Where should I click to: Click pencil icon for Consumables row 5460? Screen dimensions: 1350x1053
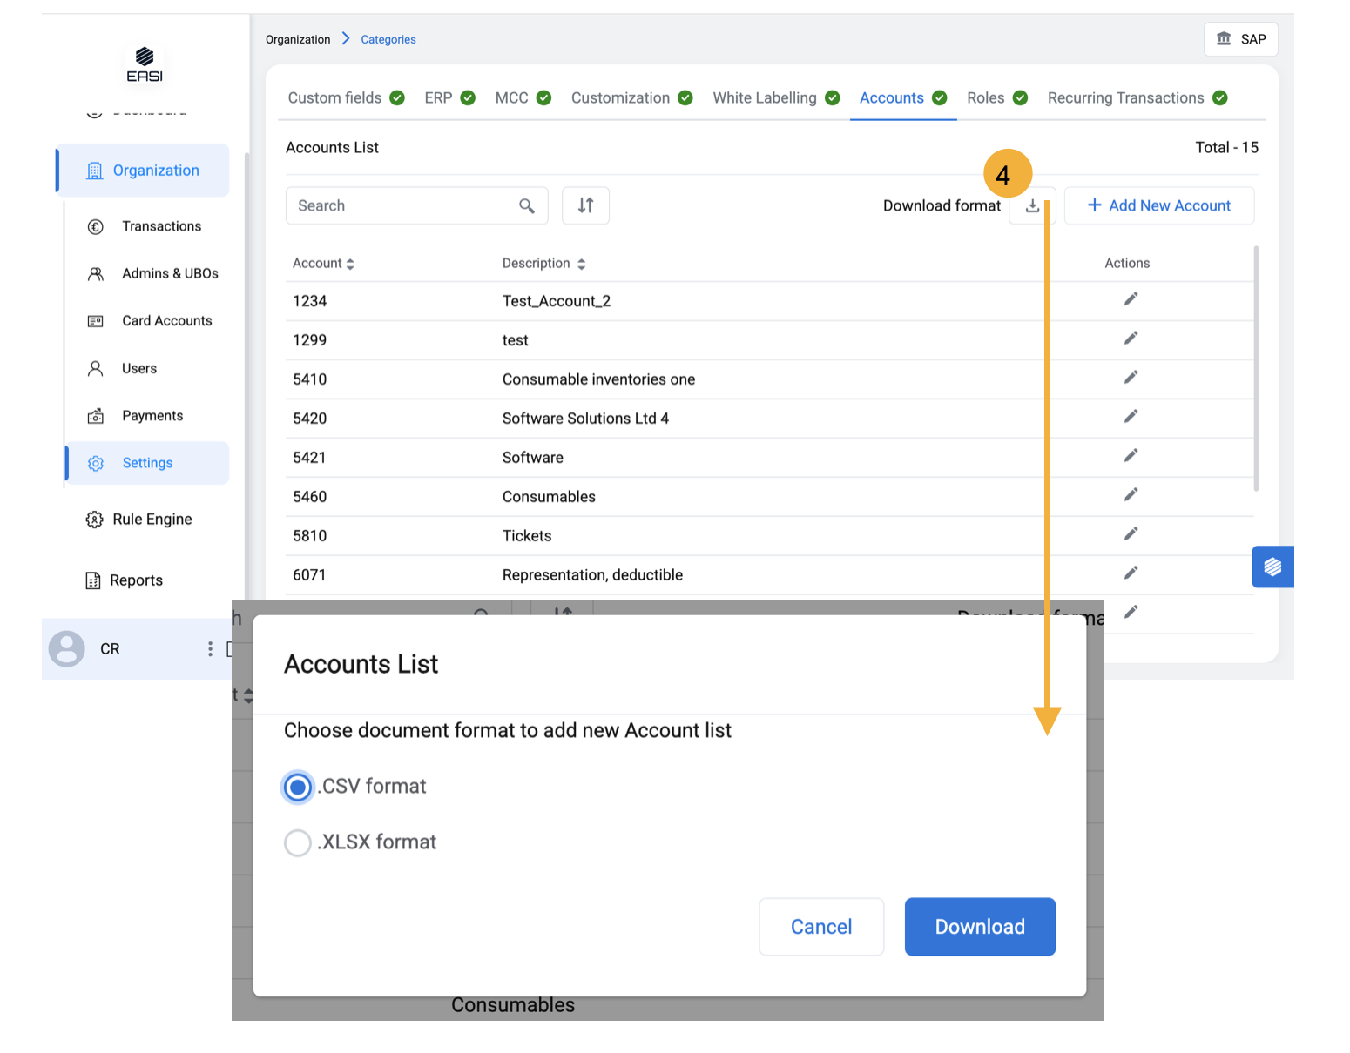(1131, 495)
